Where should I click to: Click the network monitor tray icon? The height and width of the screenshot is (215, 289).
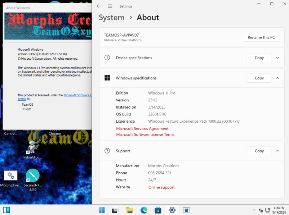(x=267, y=210)
